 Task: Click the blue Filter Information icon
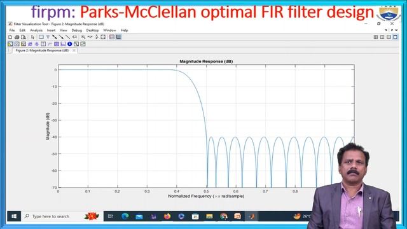(x=69, y=44)
